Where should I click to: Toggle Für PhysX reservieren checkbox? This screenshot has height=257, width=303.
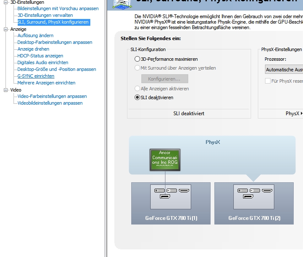268,81
